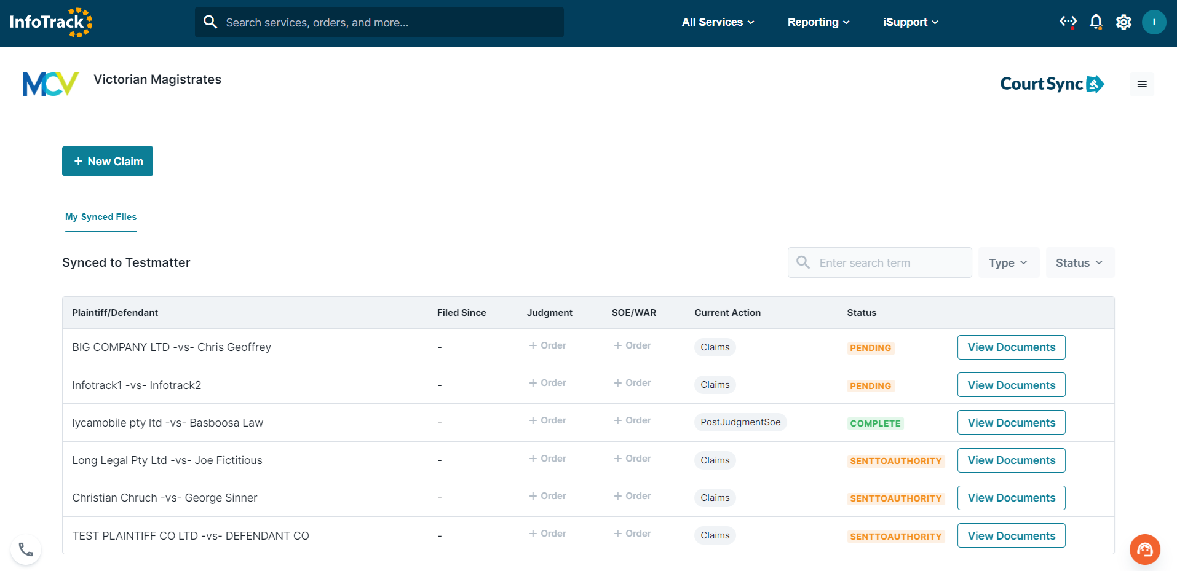
Task: Add SOE/WAR order for Long Legal row
Action: tap(632, 459)
